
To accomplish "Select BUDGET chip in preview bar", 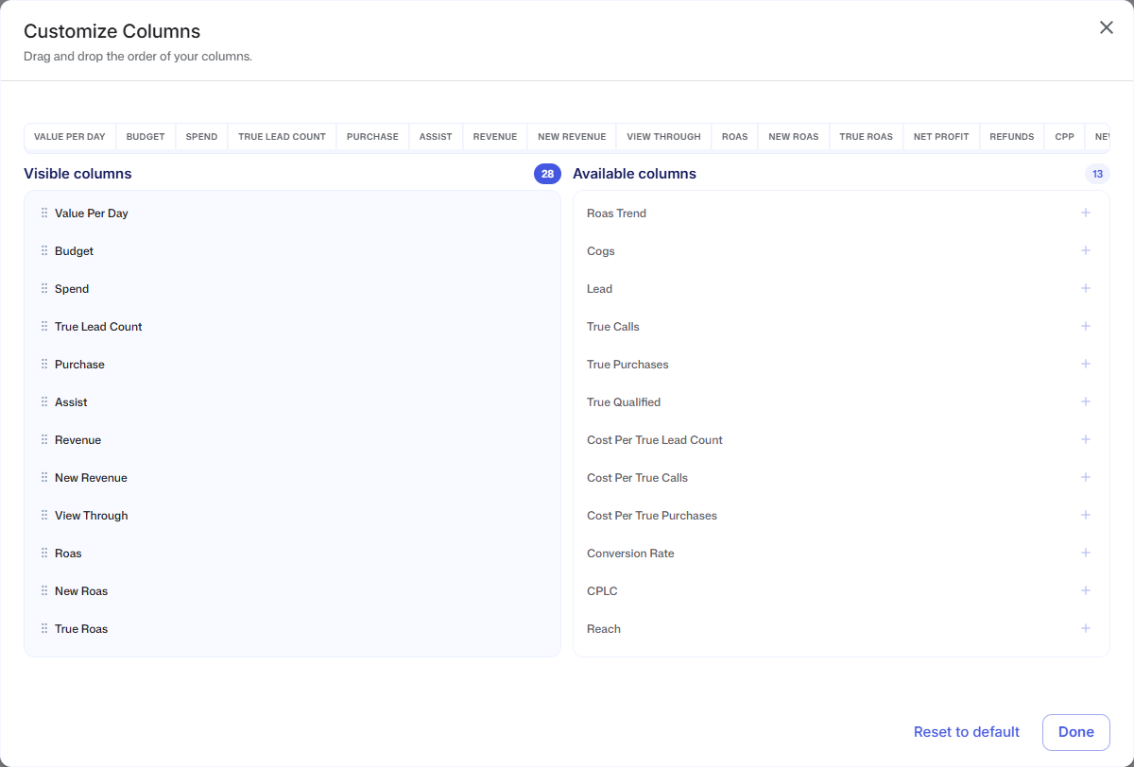I will (146, 137).
